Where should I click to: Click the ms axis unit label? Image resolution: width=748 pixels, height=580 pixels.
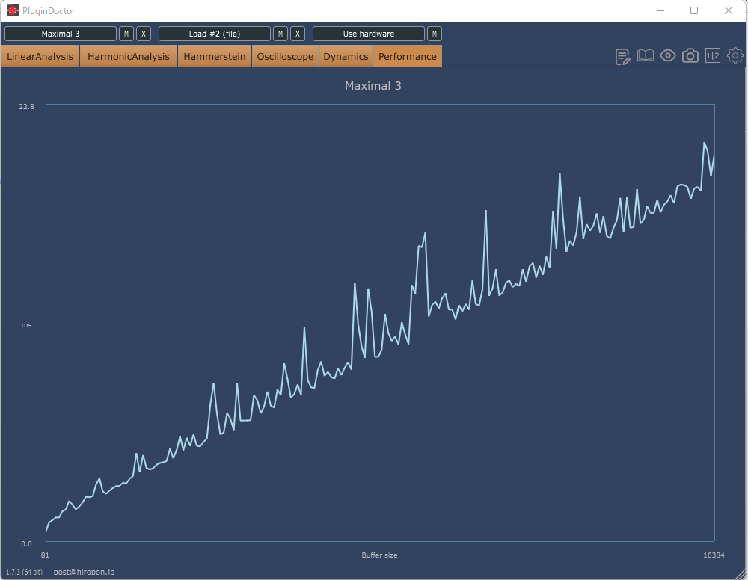click(x=27, y=325)
